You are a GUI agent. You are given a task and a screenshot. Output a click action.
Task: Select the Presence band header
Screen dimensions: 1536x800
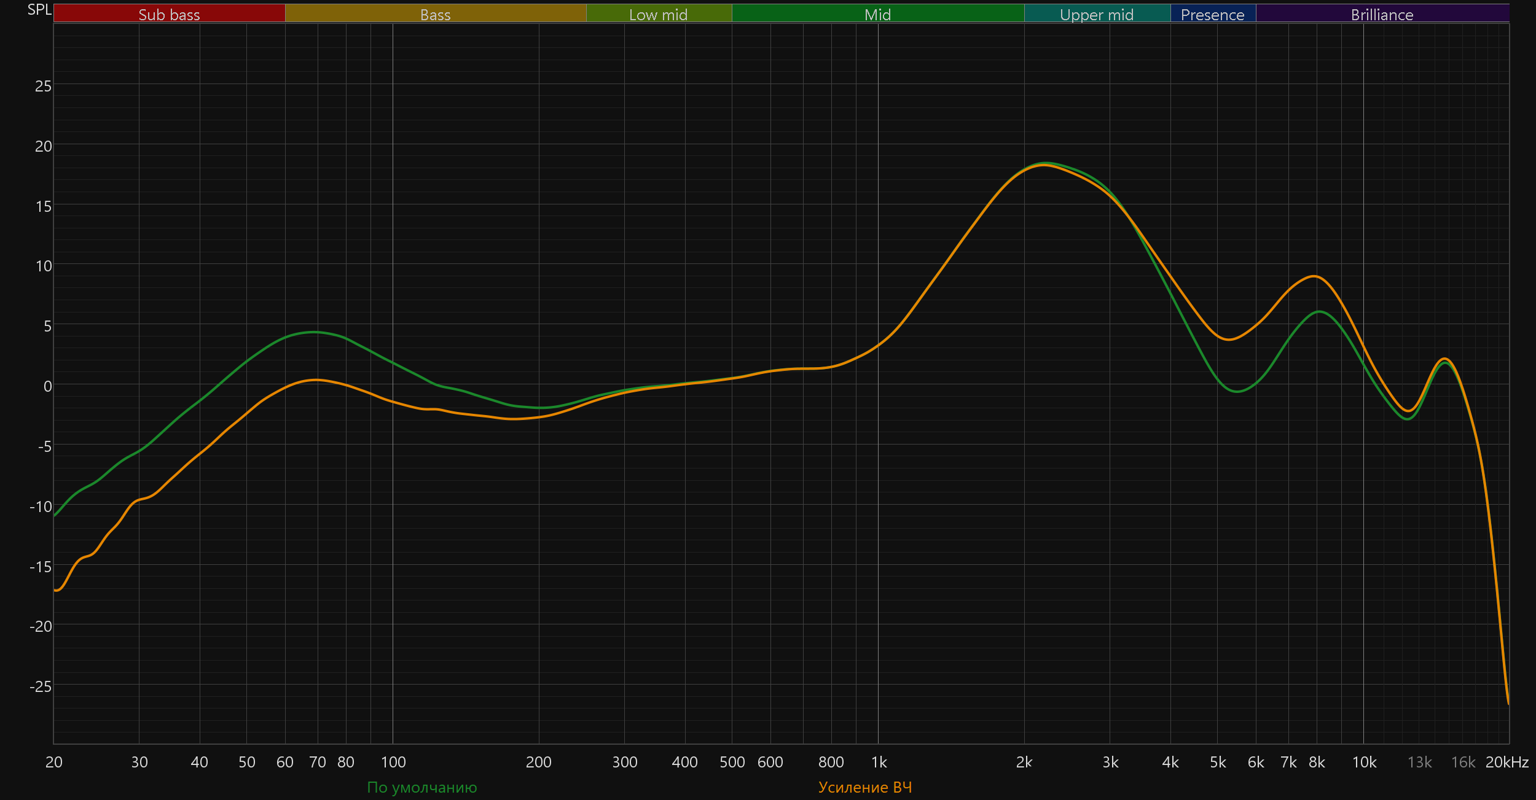tap(1212, 14)
